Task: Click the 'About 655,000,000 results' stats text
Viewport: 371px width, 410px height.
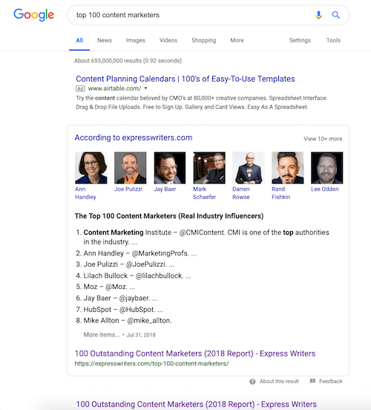Action: pos(128,61)
